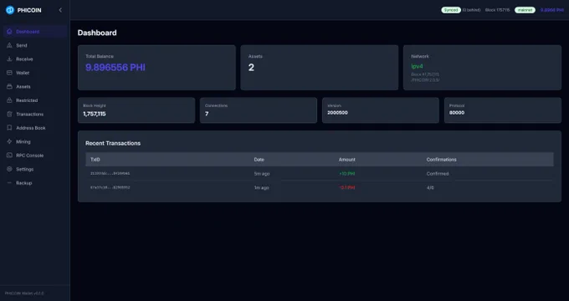Click the Confirmed status cell
Viewport: 569px width, 301px height.
(x=438, y=174)
